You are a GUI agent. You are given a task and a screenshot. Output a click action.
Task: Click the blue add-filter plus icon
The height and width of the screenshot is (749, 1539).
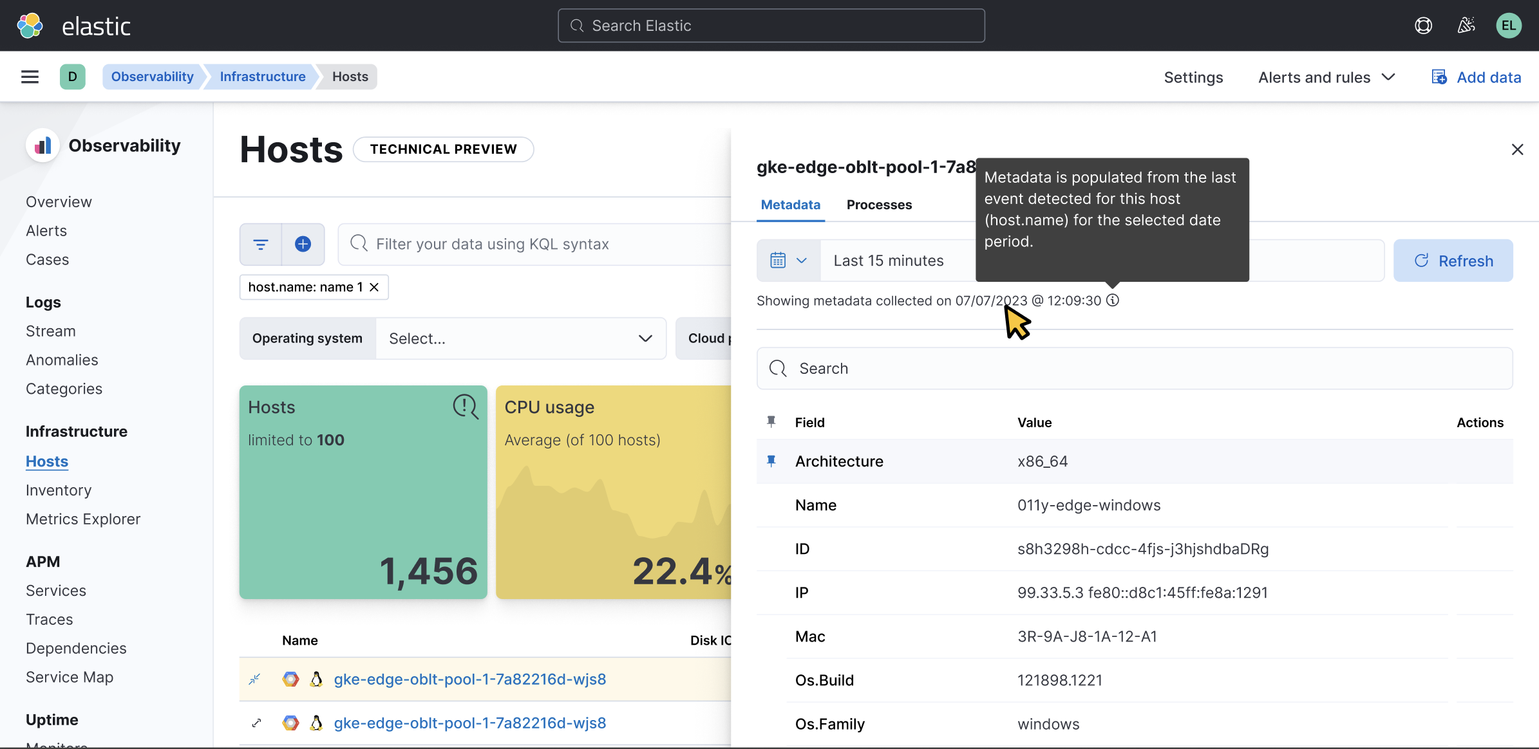pyautogui.click(x=303, y=244)
